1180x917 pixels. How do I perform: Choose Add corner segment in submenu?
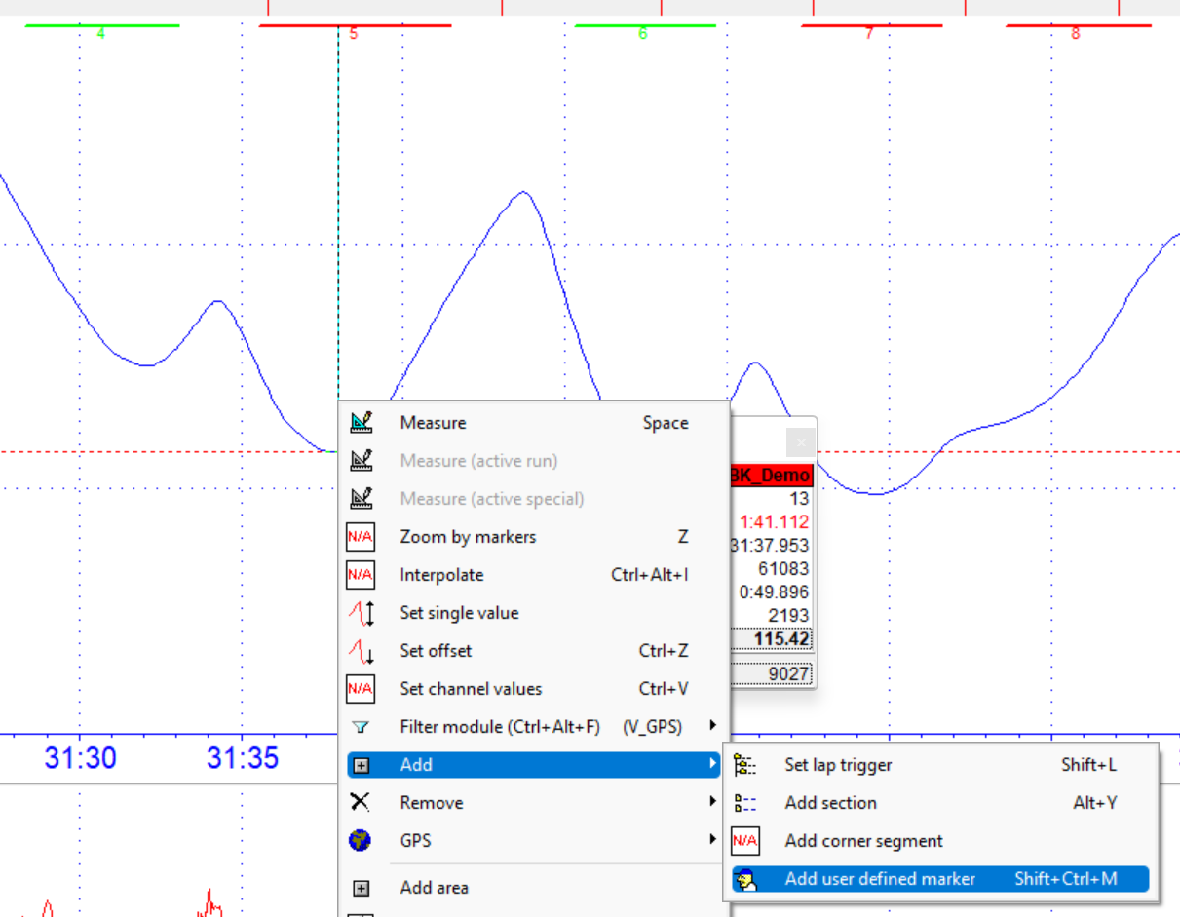coord(863,841)
